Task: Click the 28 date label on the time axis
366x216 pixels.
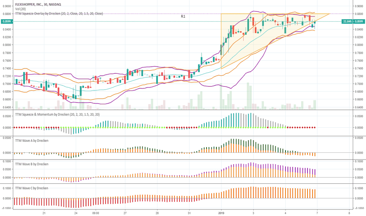Action: (x=157, y=213)
